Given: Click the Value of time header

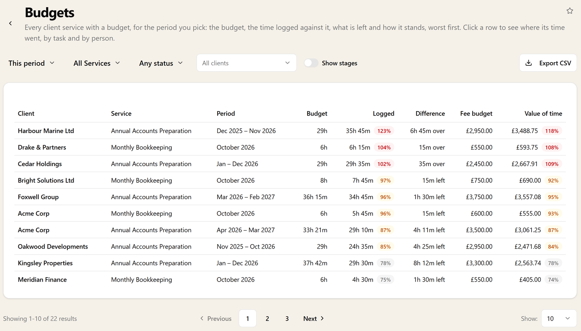Looking at the screenshot, I should [543, 114].
